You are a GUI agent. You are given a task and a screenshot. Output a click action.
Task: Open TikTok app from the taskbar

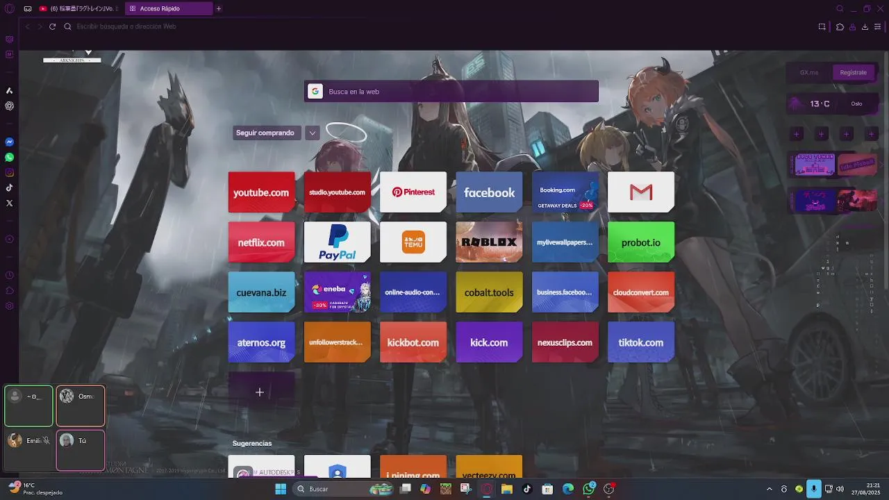(x=527, y=489)
